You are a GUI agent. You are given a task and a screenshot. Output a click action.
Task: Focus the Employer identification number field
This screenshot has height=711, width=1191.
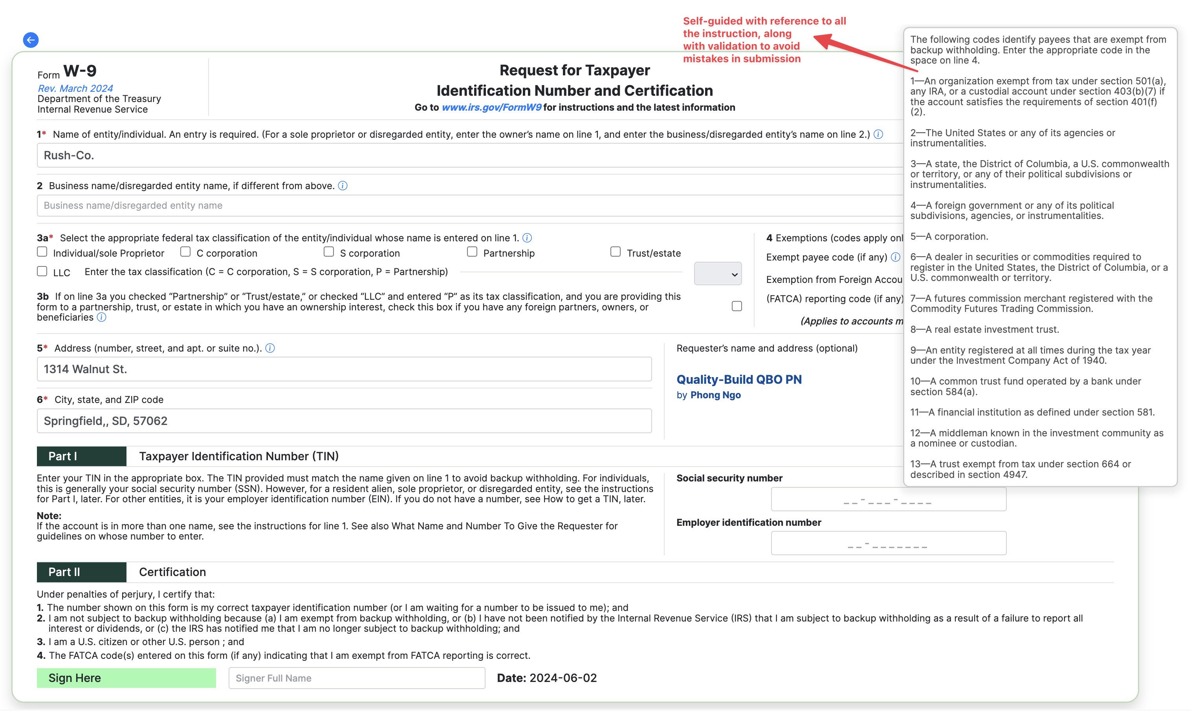click(x=888, y=543)
